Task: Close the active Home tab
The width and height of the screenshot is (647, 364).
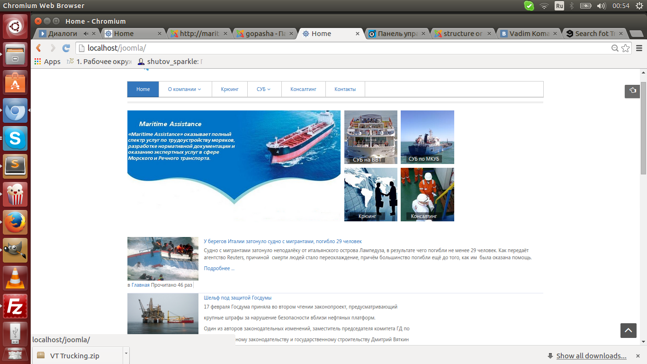Action: click(358, 34)
